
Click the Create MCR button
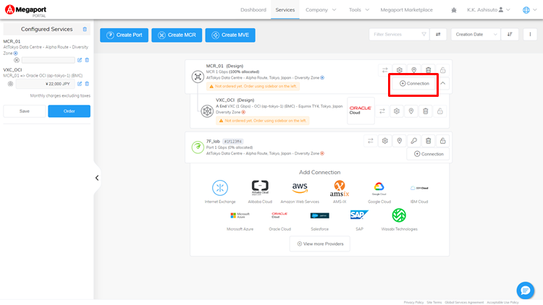click(177, 35)
